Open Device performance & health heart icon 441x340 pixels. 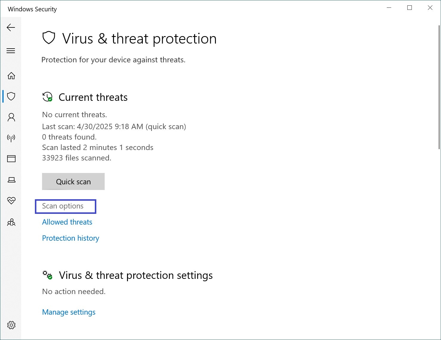click(x=11, y=200)
